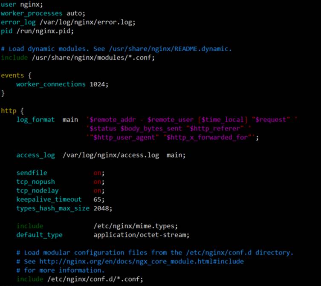
Task: Click the '$status' variable
Action: [x=103, y=129]
